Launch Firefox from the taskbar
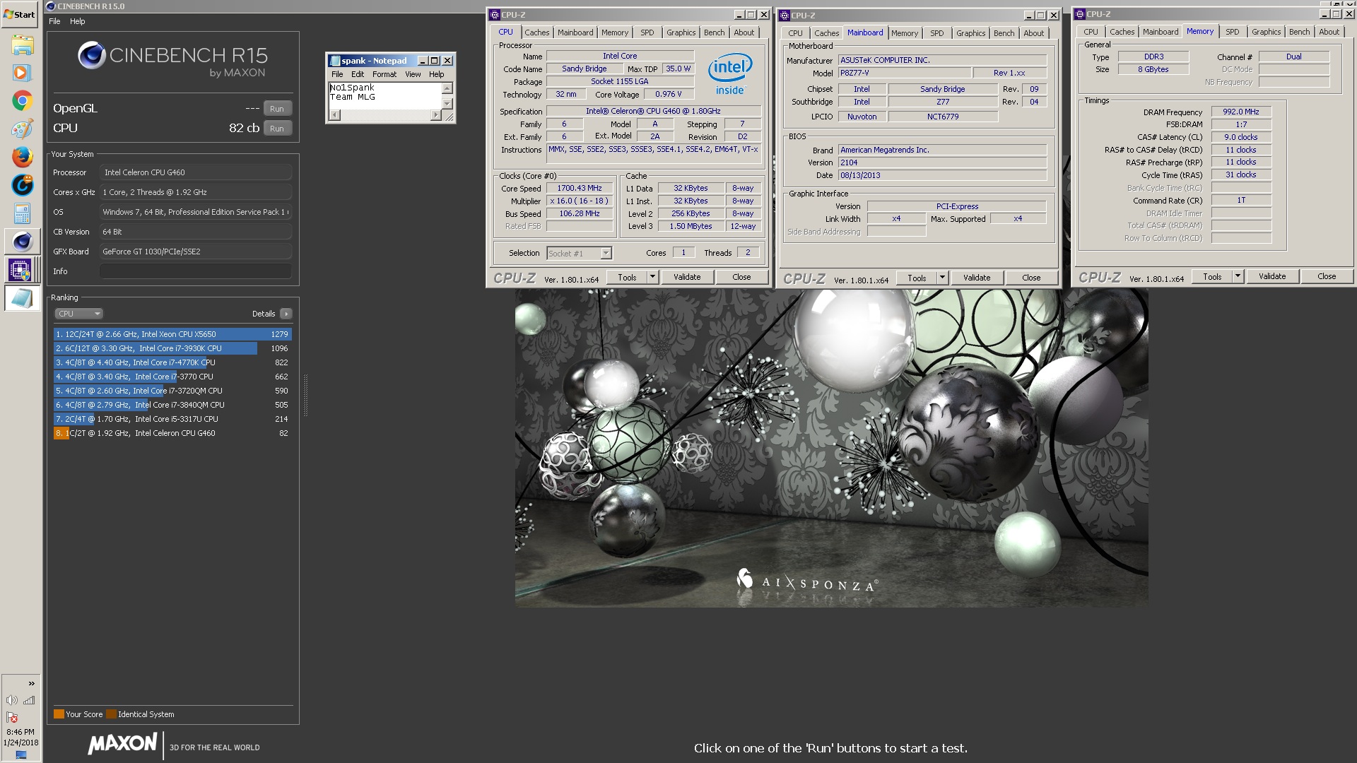This screenshot has width=1357, height=763. pos(22,157)
